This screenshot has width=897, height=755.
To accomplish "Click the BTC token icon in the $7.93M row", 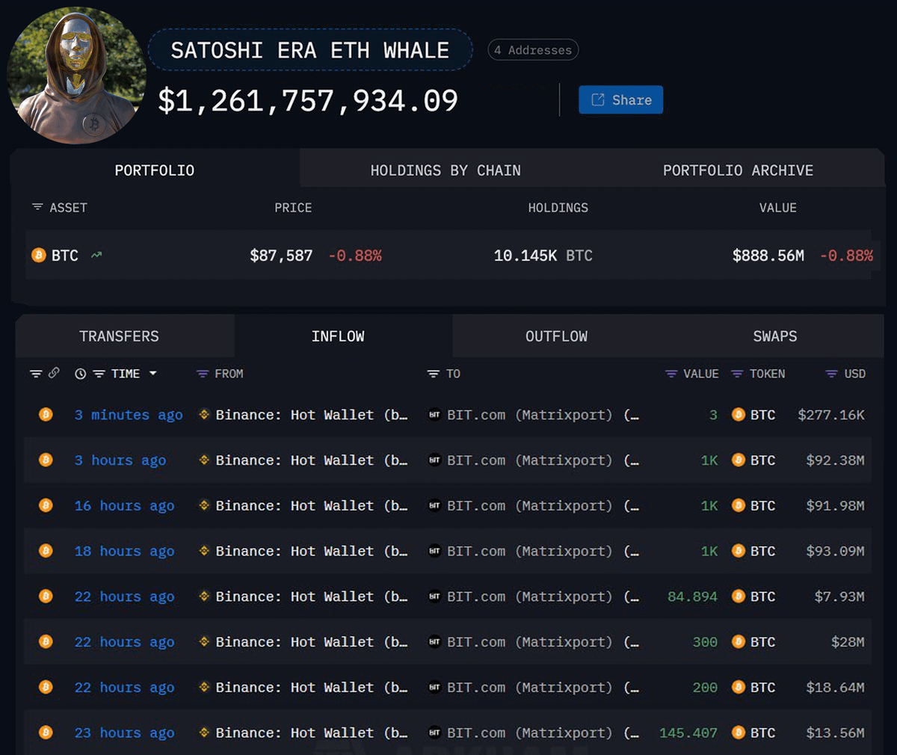I will tap(739, 596).
